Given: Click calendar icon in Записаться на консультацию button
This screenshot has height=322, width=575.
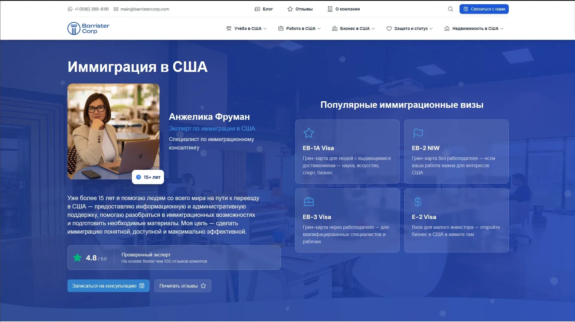Looking at the screenshot, I should tap(142, 286).
